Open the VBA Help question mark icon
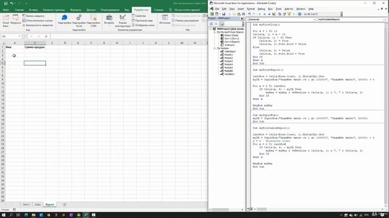Viewport: 389px width, 218px height. 300,14
